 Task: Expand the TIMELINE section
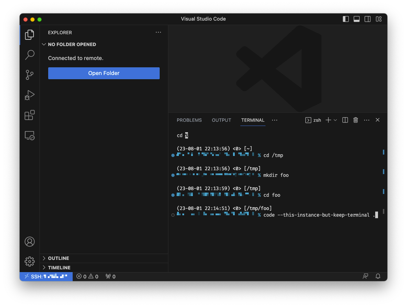(104, 268)
